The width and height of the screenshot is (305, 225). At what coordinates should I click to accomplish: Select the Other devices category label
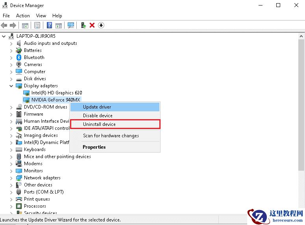tap(38, 185)
